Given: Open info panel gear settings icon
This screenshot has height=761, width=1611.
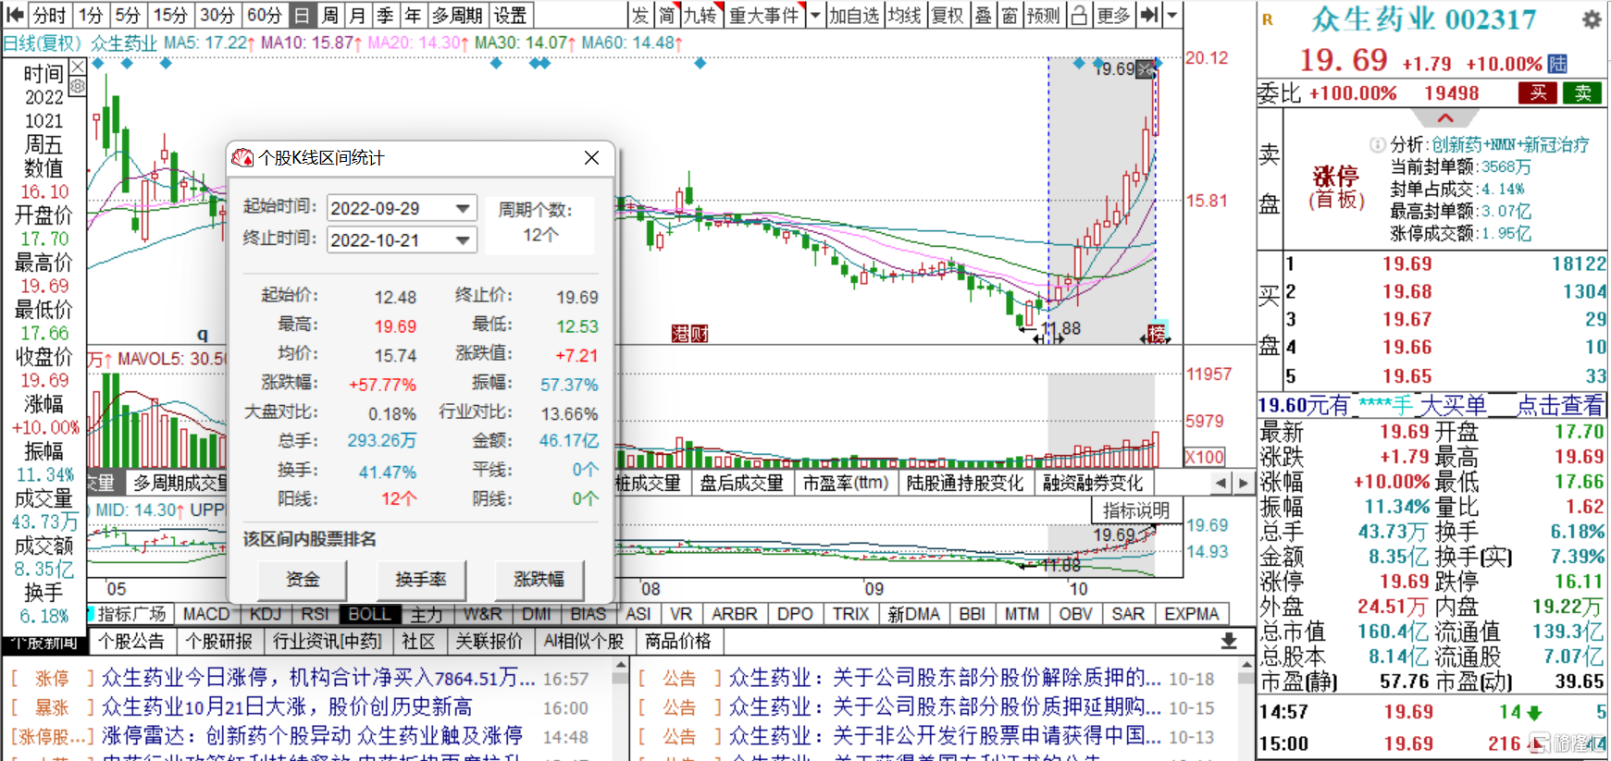Looking at the screenshot, I should (x=78, y=86).
